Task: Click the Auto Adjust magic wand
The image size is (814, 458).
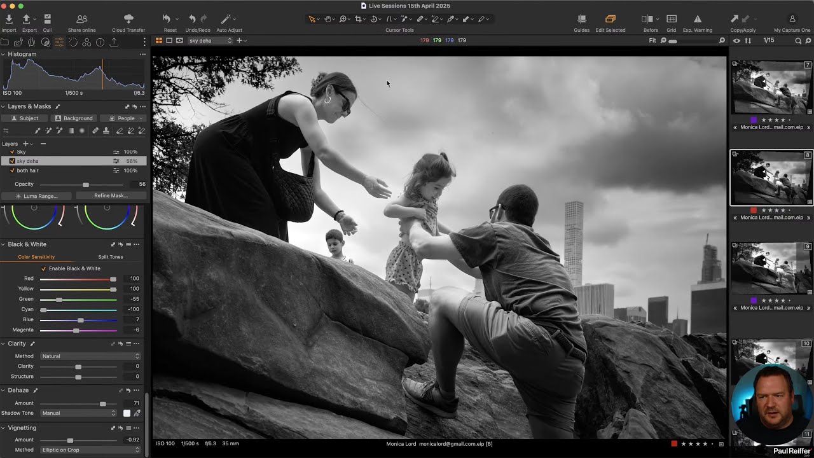Action: coord(226,19)
